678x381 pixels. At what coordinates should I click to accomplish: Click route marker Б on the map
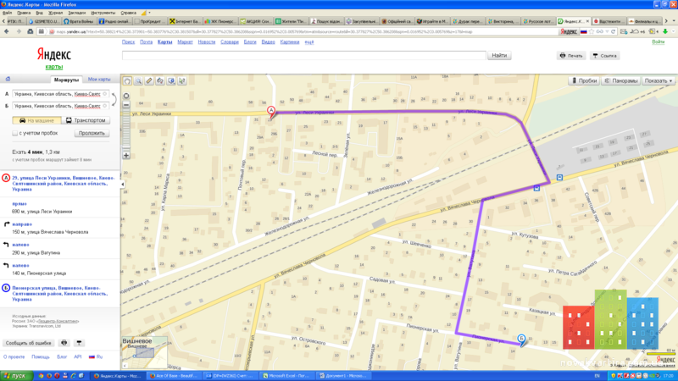[x=522, y=340]
